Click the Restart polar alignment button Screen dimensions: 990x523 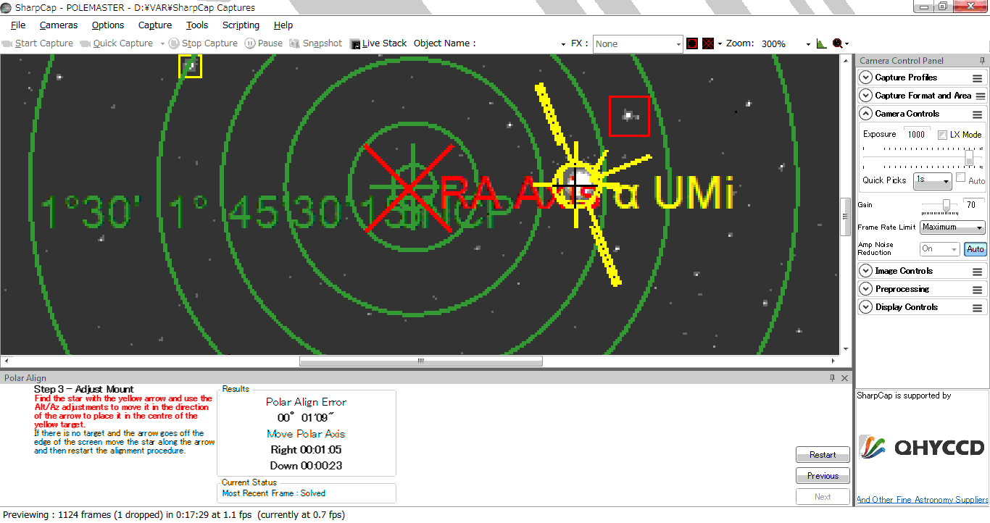point(823,455)
